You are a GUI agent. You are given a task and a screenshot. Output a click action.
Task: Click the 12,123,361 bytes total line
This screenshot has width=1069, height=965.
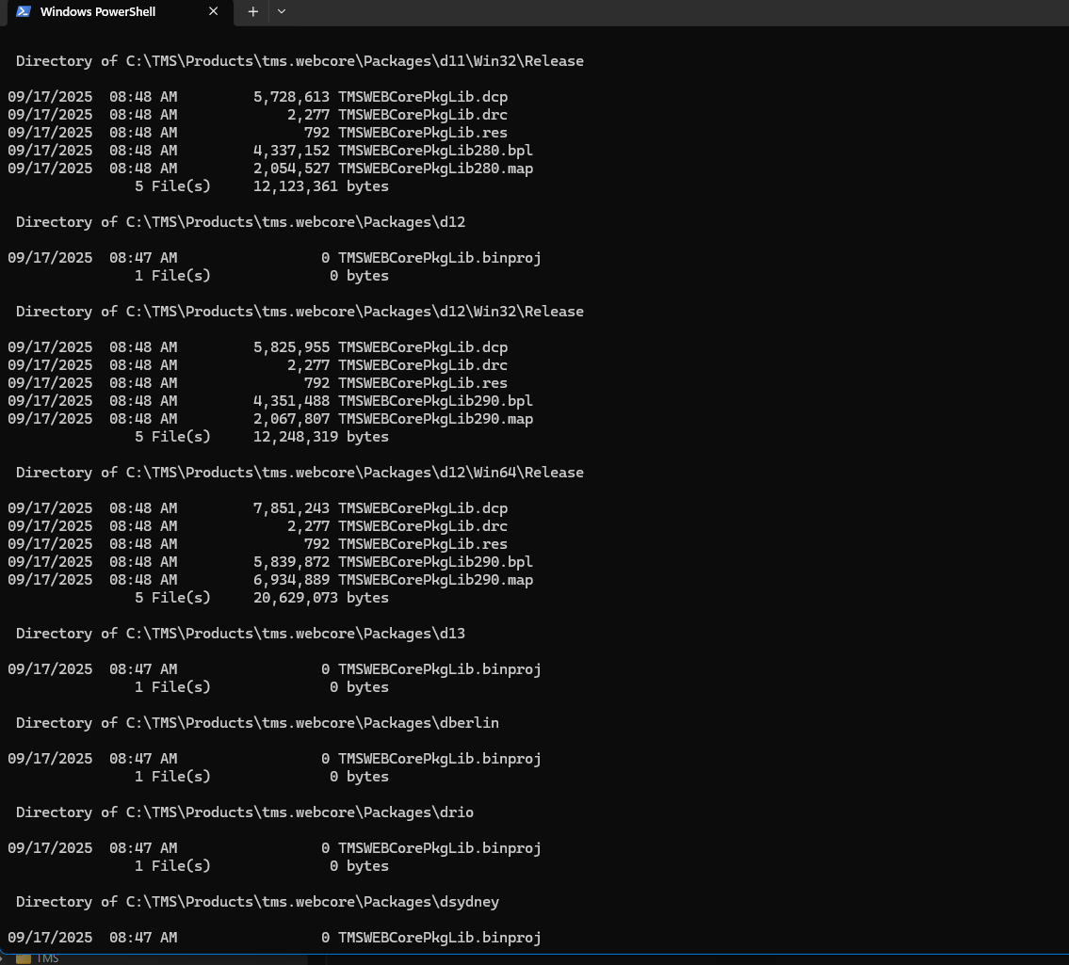[320, 186]
